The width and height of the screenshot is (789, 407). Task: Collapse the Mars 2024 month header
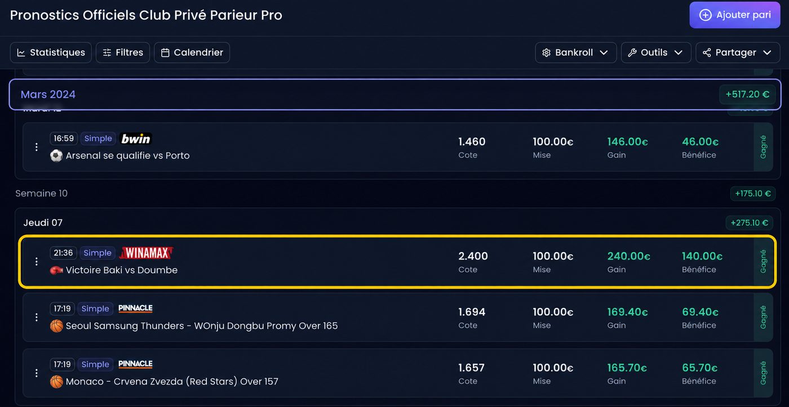pos(395,94)
